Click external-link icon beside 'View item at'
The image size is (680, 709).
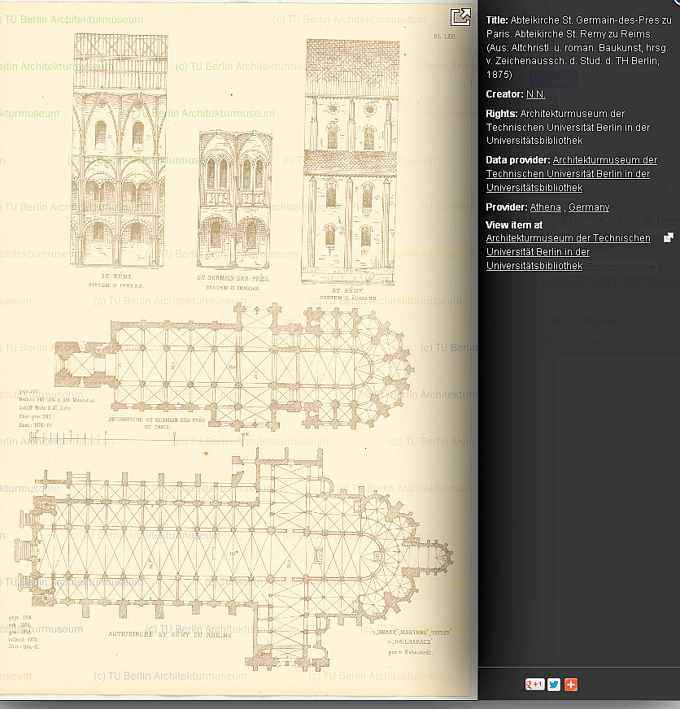tap(669, 237)
